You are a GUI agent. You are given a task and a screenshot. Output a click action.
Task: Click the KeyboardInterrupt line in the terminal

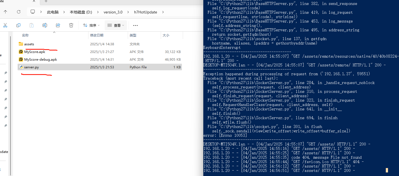(222, 48)
